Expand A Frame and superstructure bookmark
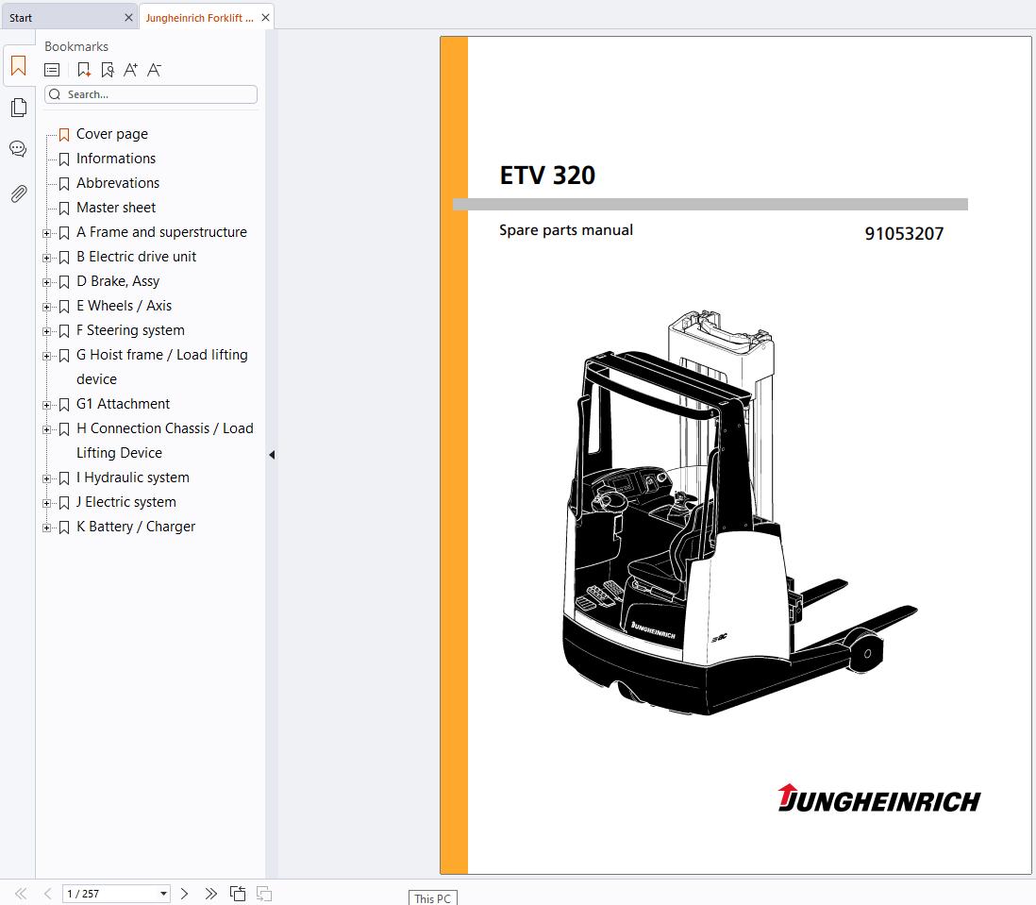The height and width of the screenshot is (905, 1036). click(x=46, y=233)
